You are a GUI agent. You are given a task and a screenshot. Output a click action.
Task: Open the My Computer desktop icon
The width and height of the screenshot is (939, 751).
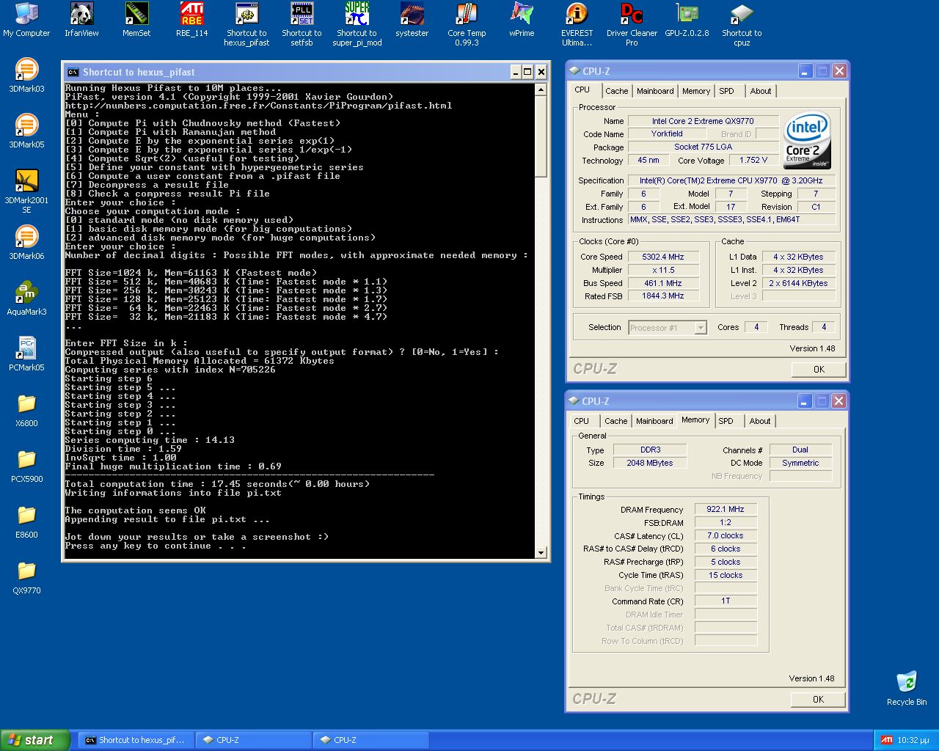26,20
